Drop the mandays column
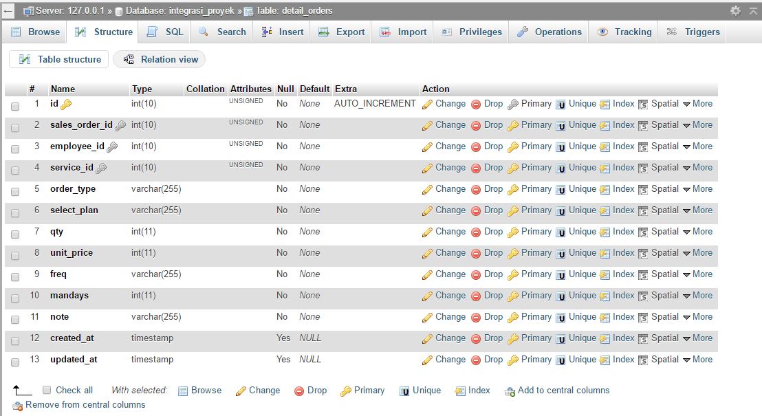The width and height of the screenshot is (762, 416). pyautogui.click(x=492, y=296)
